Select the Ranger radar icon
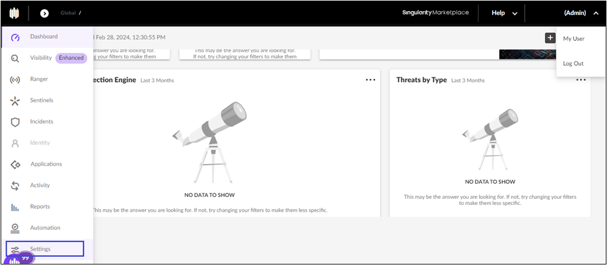The width and height of the screenshot is (607, 265). click(16, 79)
